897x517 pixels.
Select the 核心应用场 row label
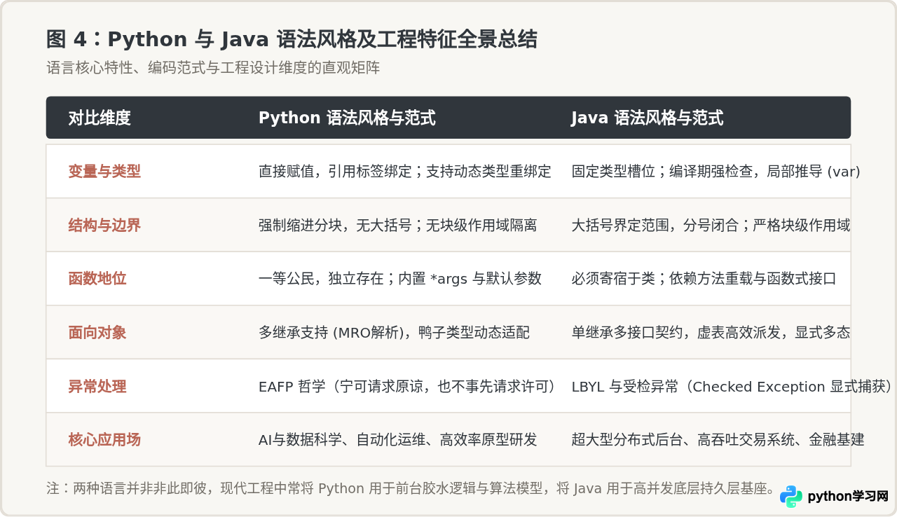coord(104,439)
